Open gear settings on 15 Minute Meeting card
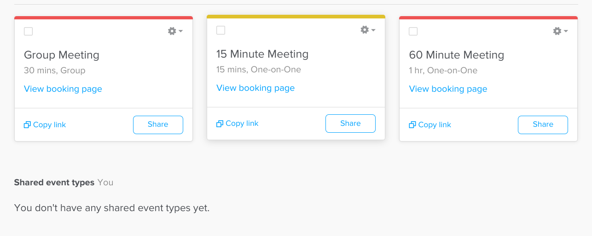592x236 pixels. pos(365,30)
